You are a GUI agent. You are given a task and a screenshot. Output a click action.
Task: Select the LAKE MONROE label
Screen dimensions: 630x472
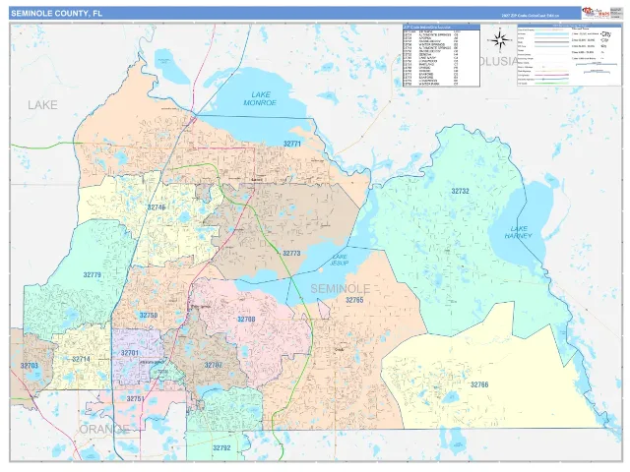coord(260,98)
